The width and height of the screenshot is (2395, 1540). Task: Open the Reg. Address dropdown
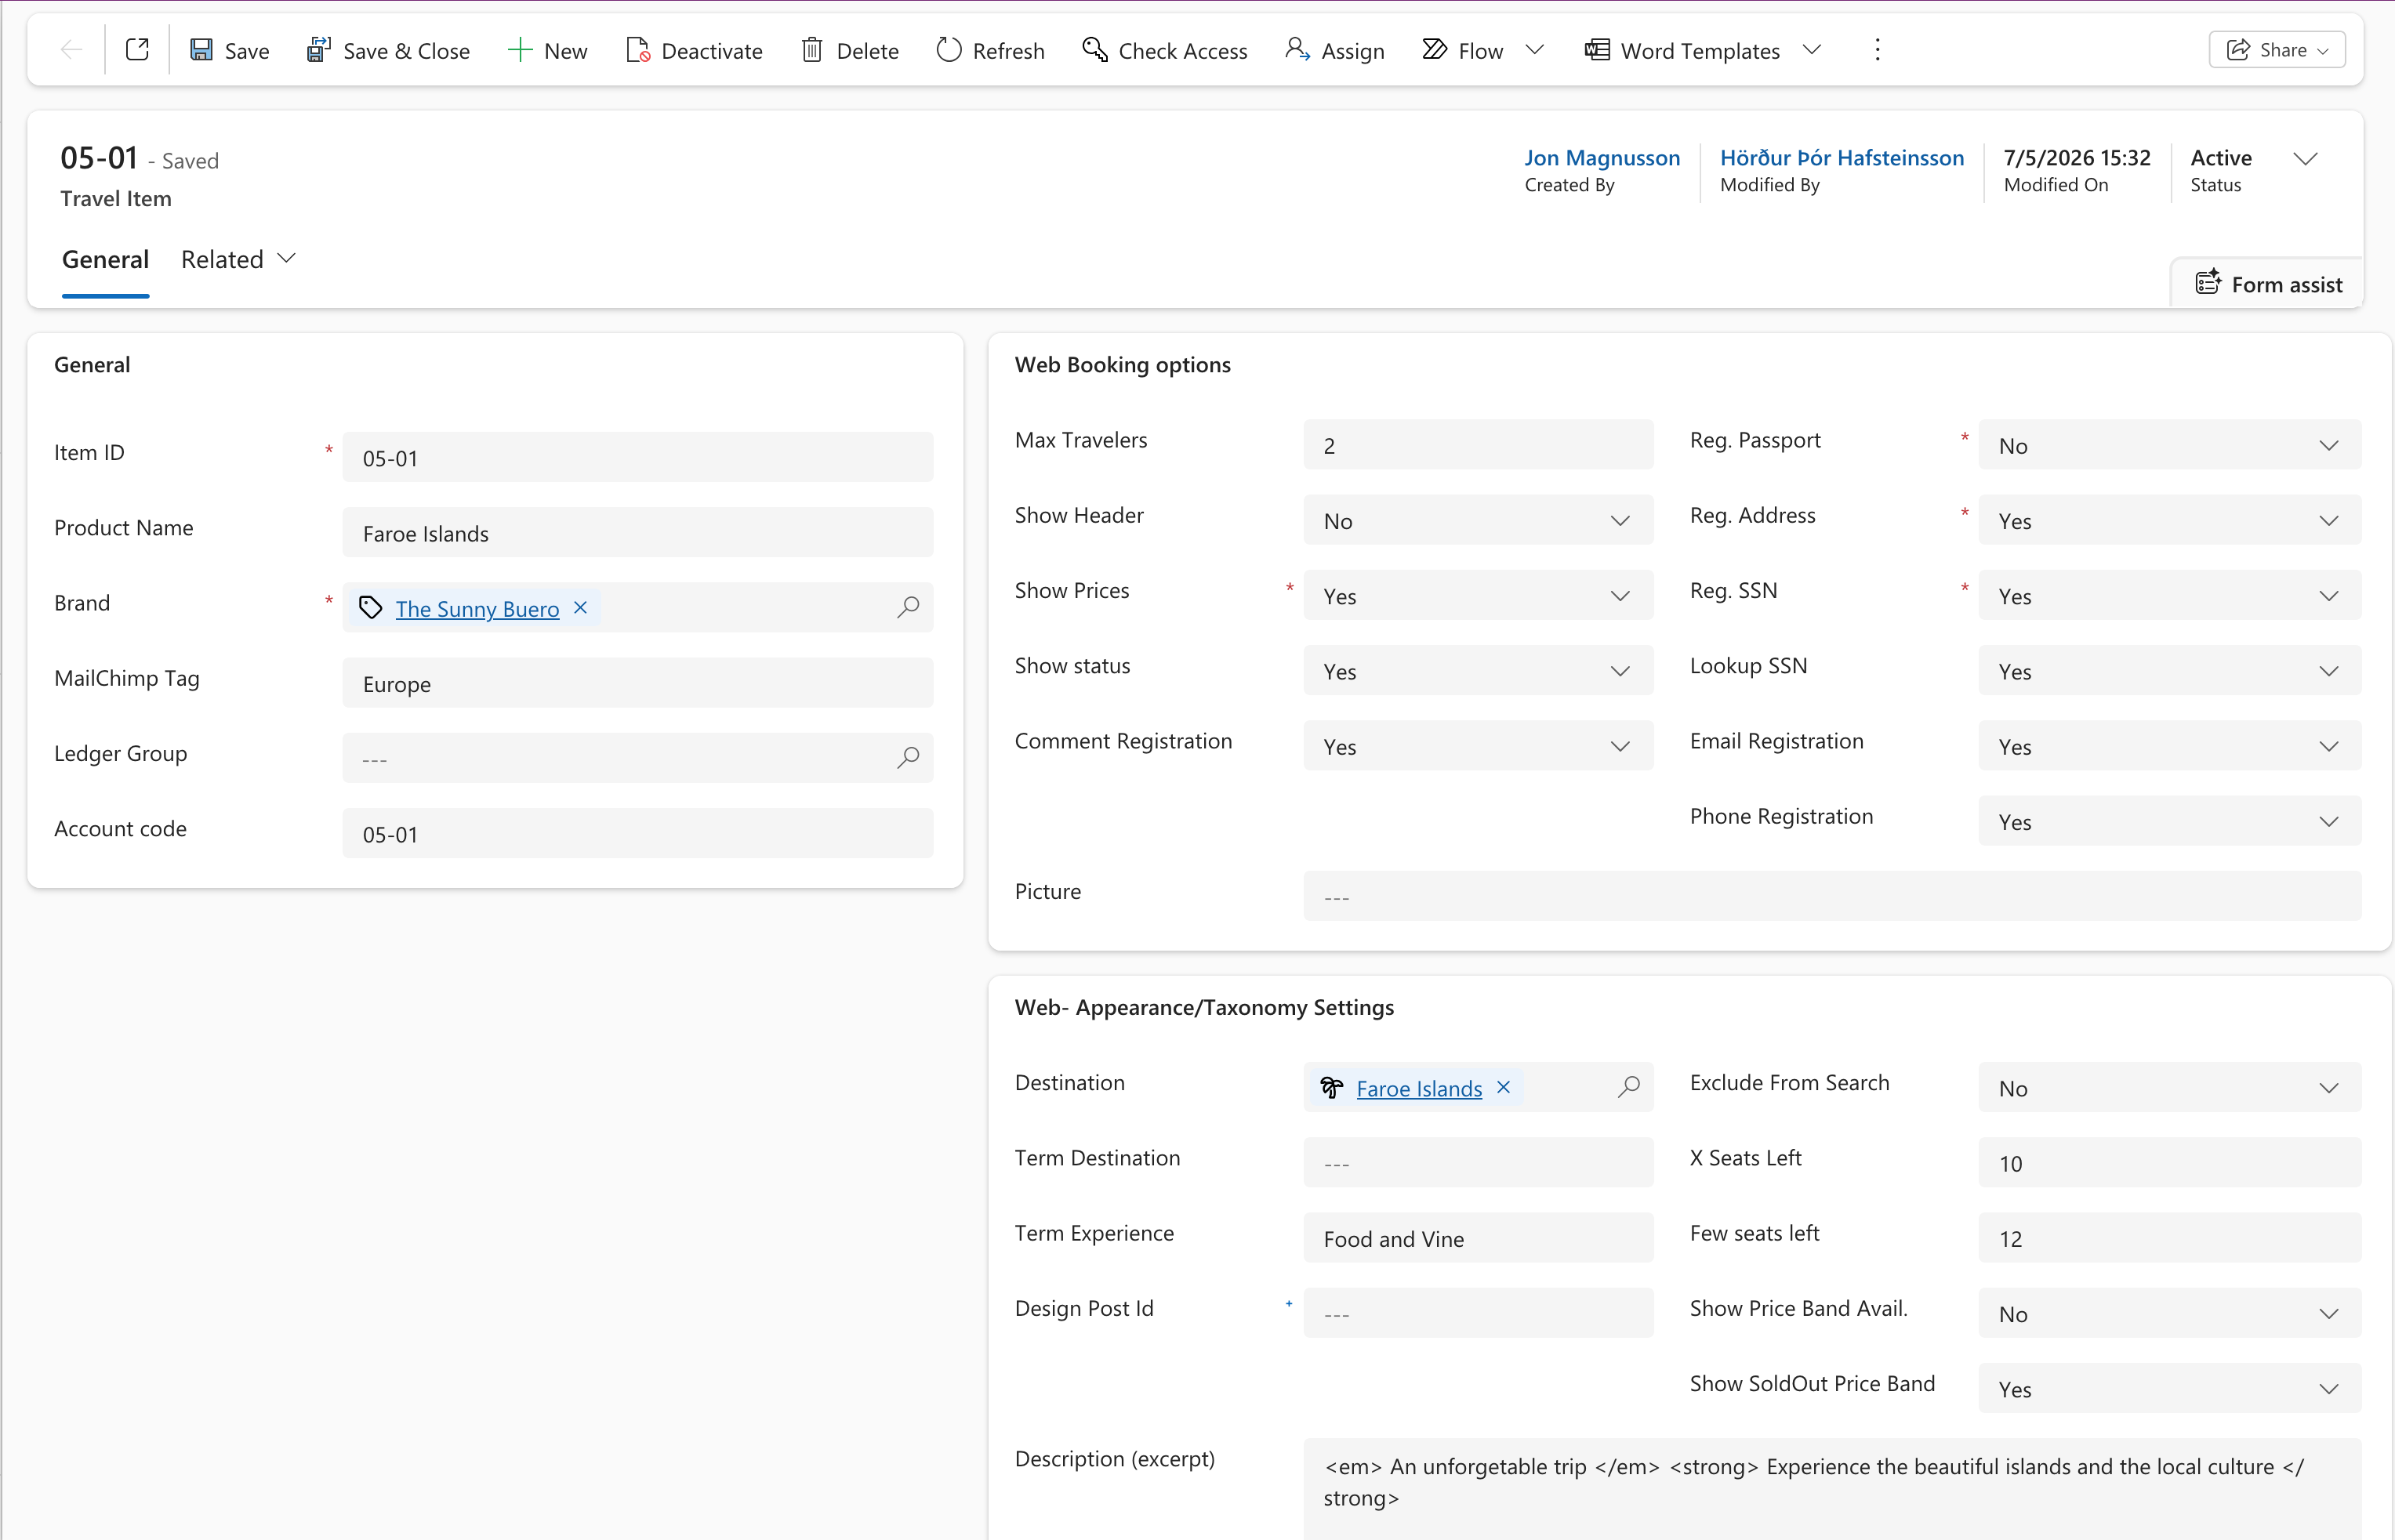point(2169,521)
